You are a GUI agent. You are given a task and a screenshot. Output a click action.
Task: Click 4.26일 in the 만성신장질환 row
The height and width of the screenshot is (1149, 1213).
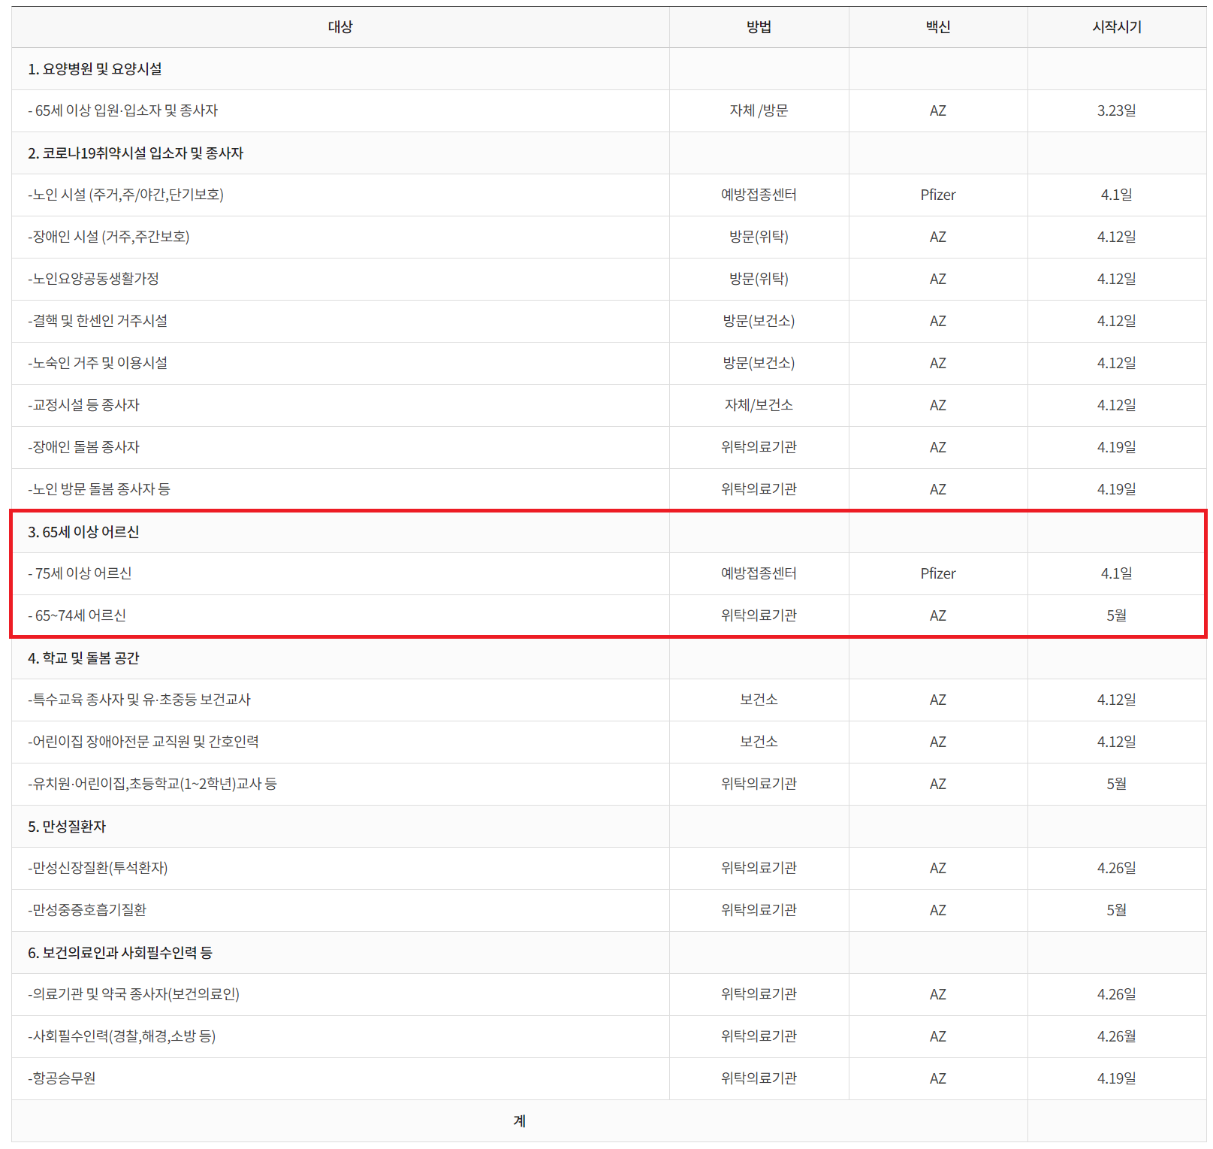(x=1116, y=868)
